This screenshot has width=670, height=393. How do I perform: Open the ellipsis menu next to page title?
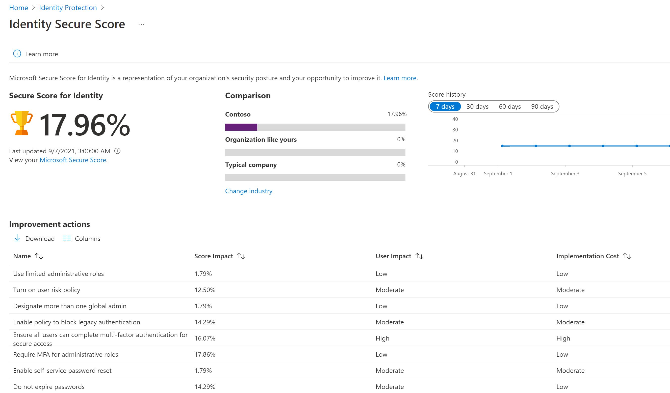pos(141,24)
